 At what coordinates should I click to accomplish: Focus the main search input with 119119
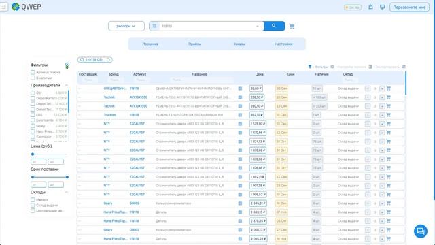(x=207, y=26)
